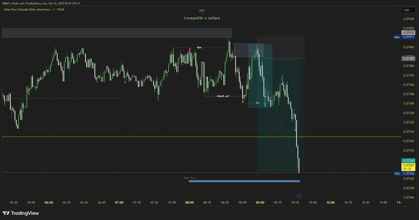Click the green 0,57268 price tag
The image size is (419, 220).
[x=409, y=160]
